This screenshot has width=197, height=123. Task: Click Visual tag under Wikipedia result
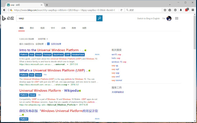pos(32,95)
